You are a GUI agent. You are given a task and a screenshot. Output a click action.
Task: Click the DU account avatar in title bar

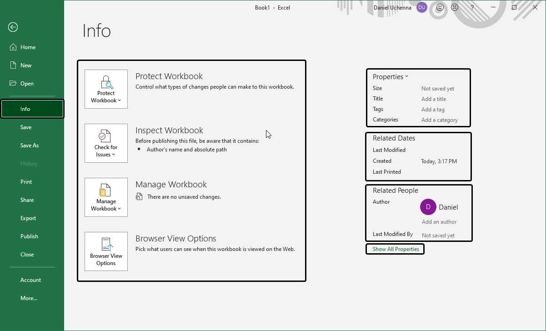point(421,7)
